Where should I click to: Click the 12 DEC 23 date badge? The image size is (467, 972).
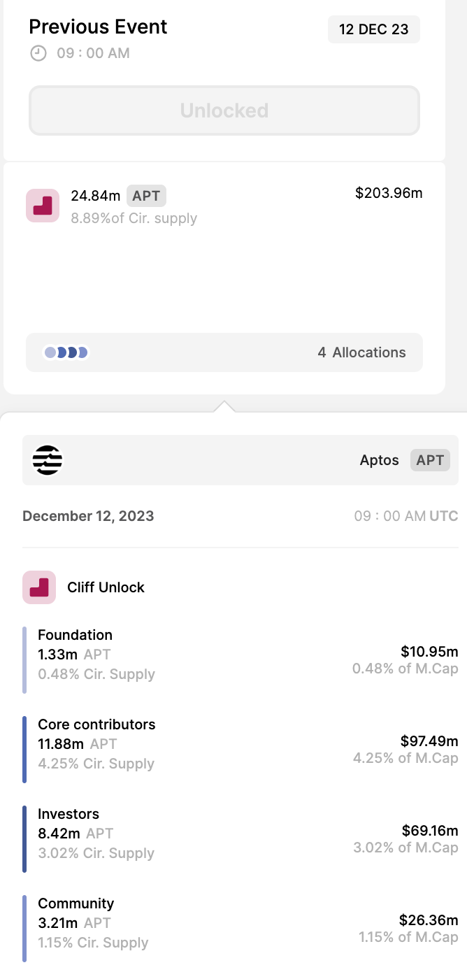[374, 29]
